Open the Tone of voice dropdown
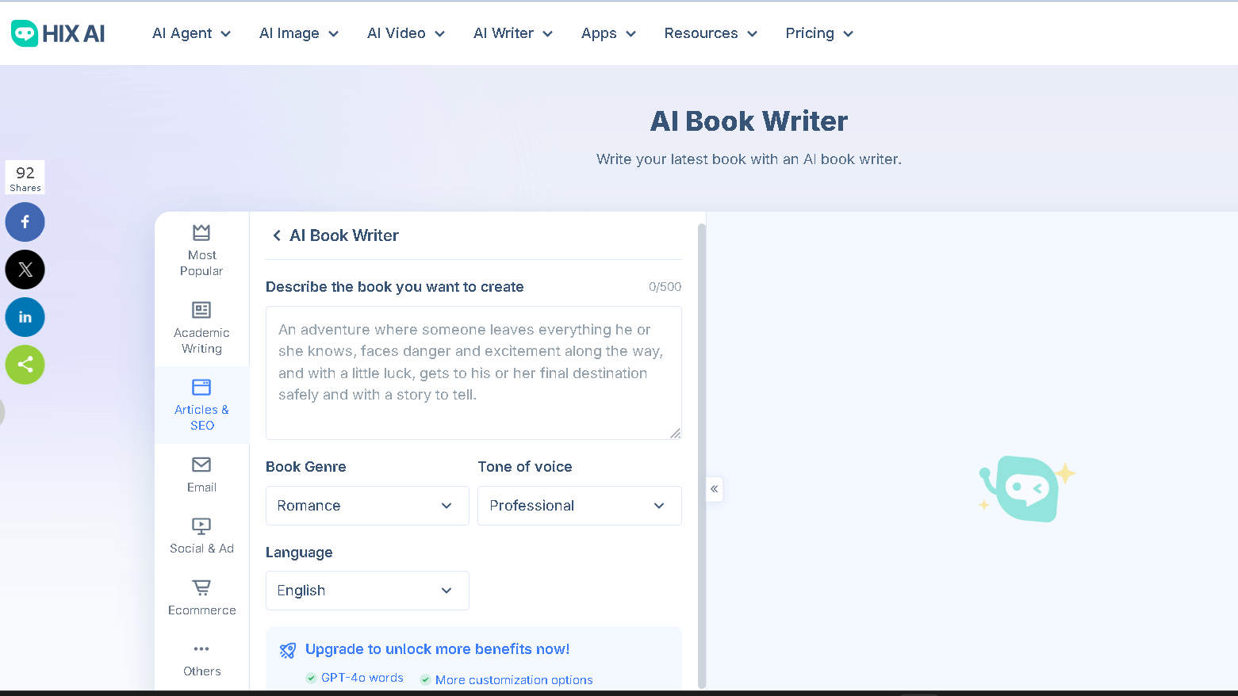The height and width of the screenshot is (696, 1238). (579, 505)
